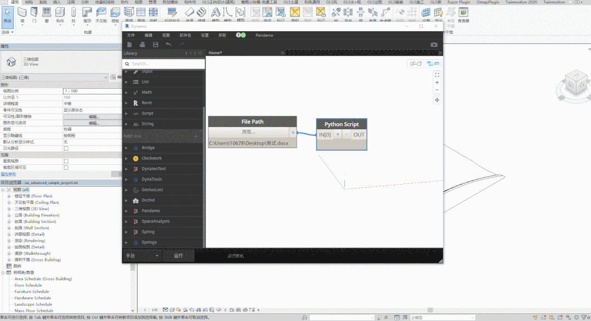
Task: Switch to the 3D geometry preview view
Action: point(416,64)
